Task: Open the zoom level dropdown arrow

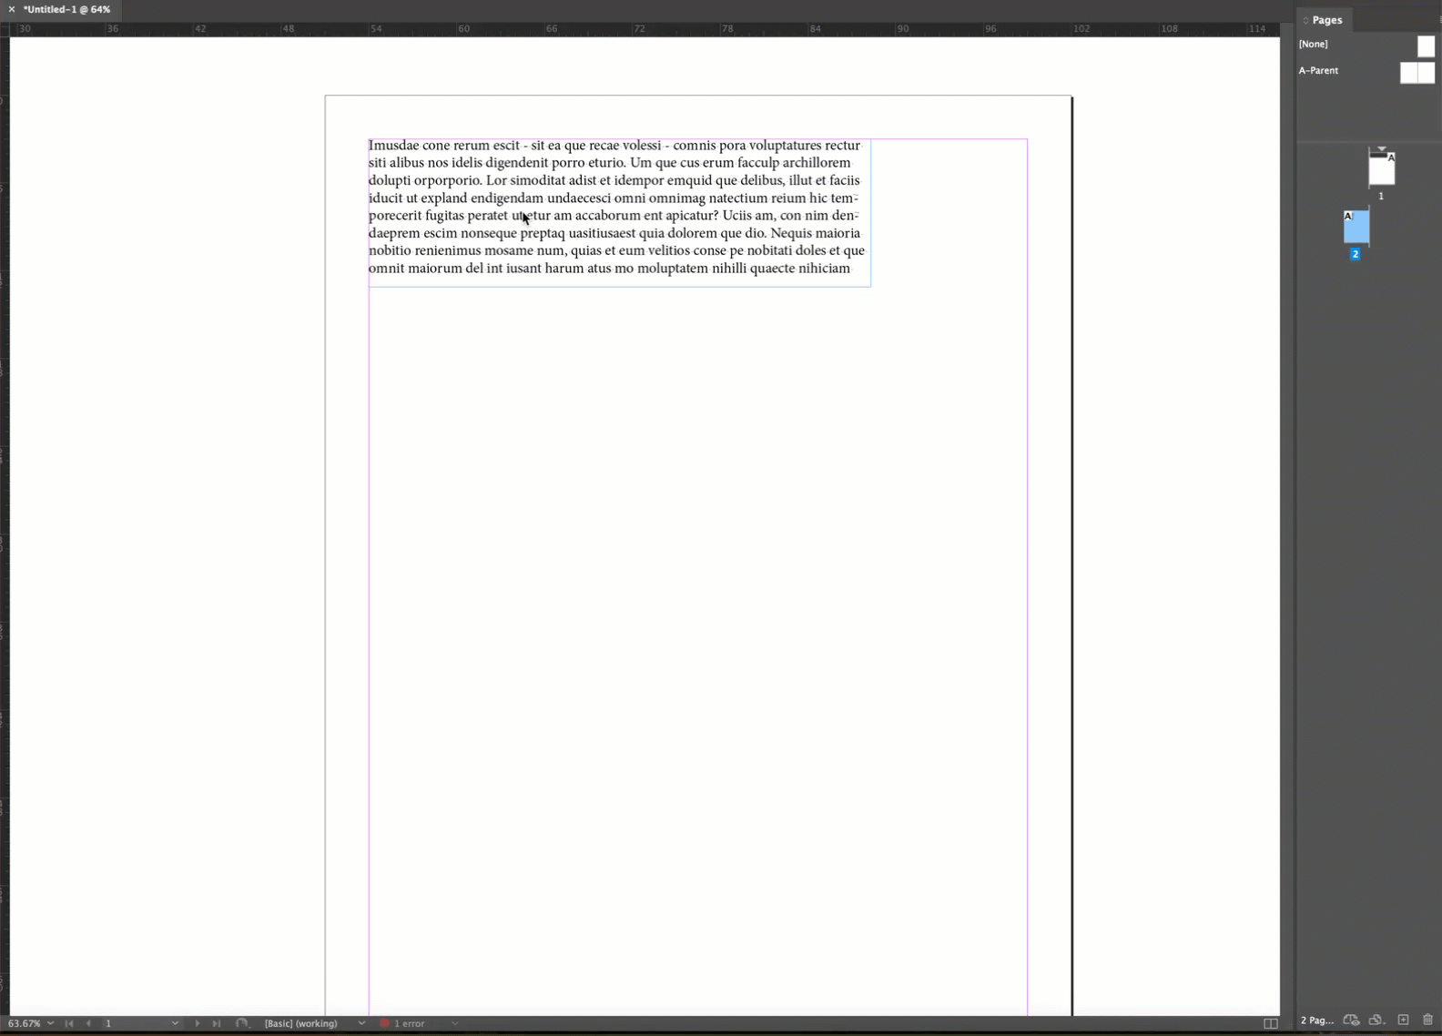Action: coord(50,1023)
